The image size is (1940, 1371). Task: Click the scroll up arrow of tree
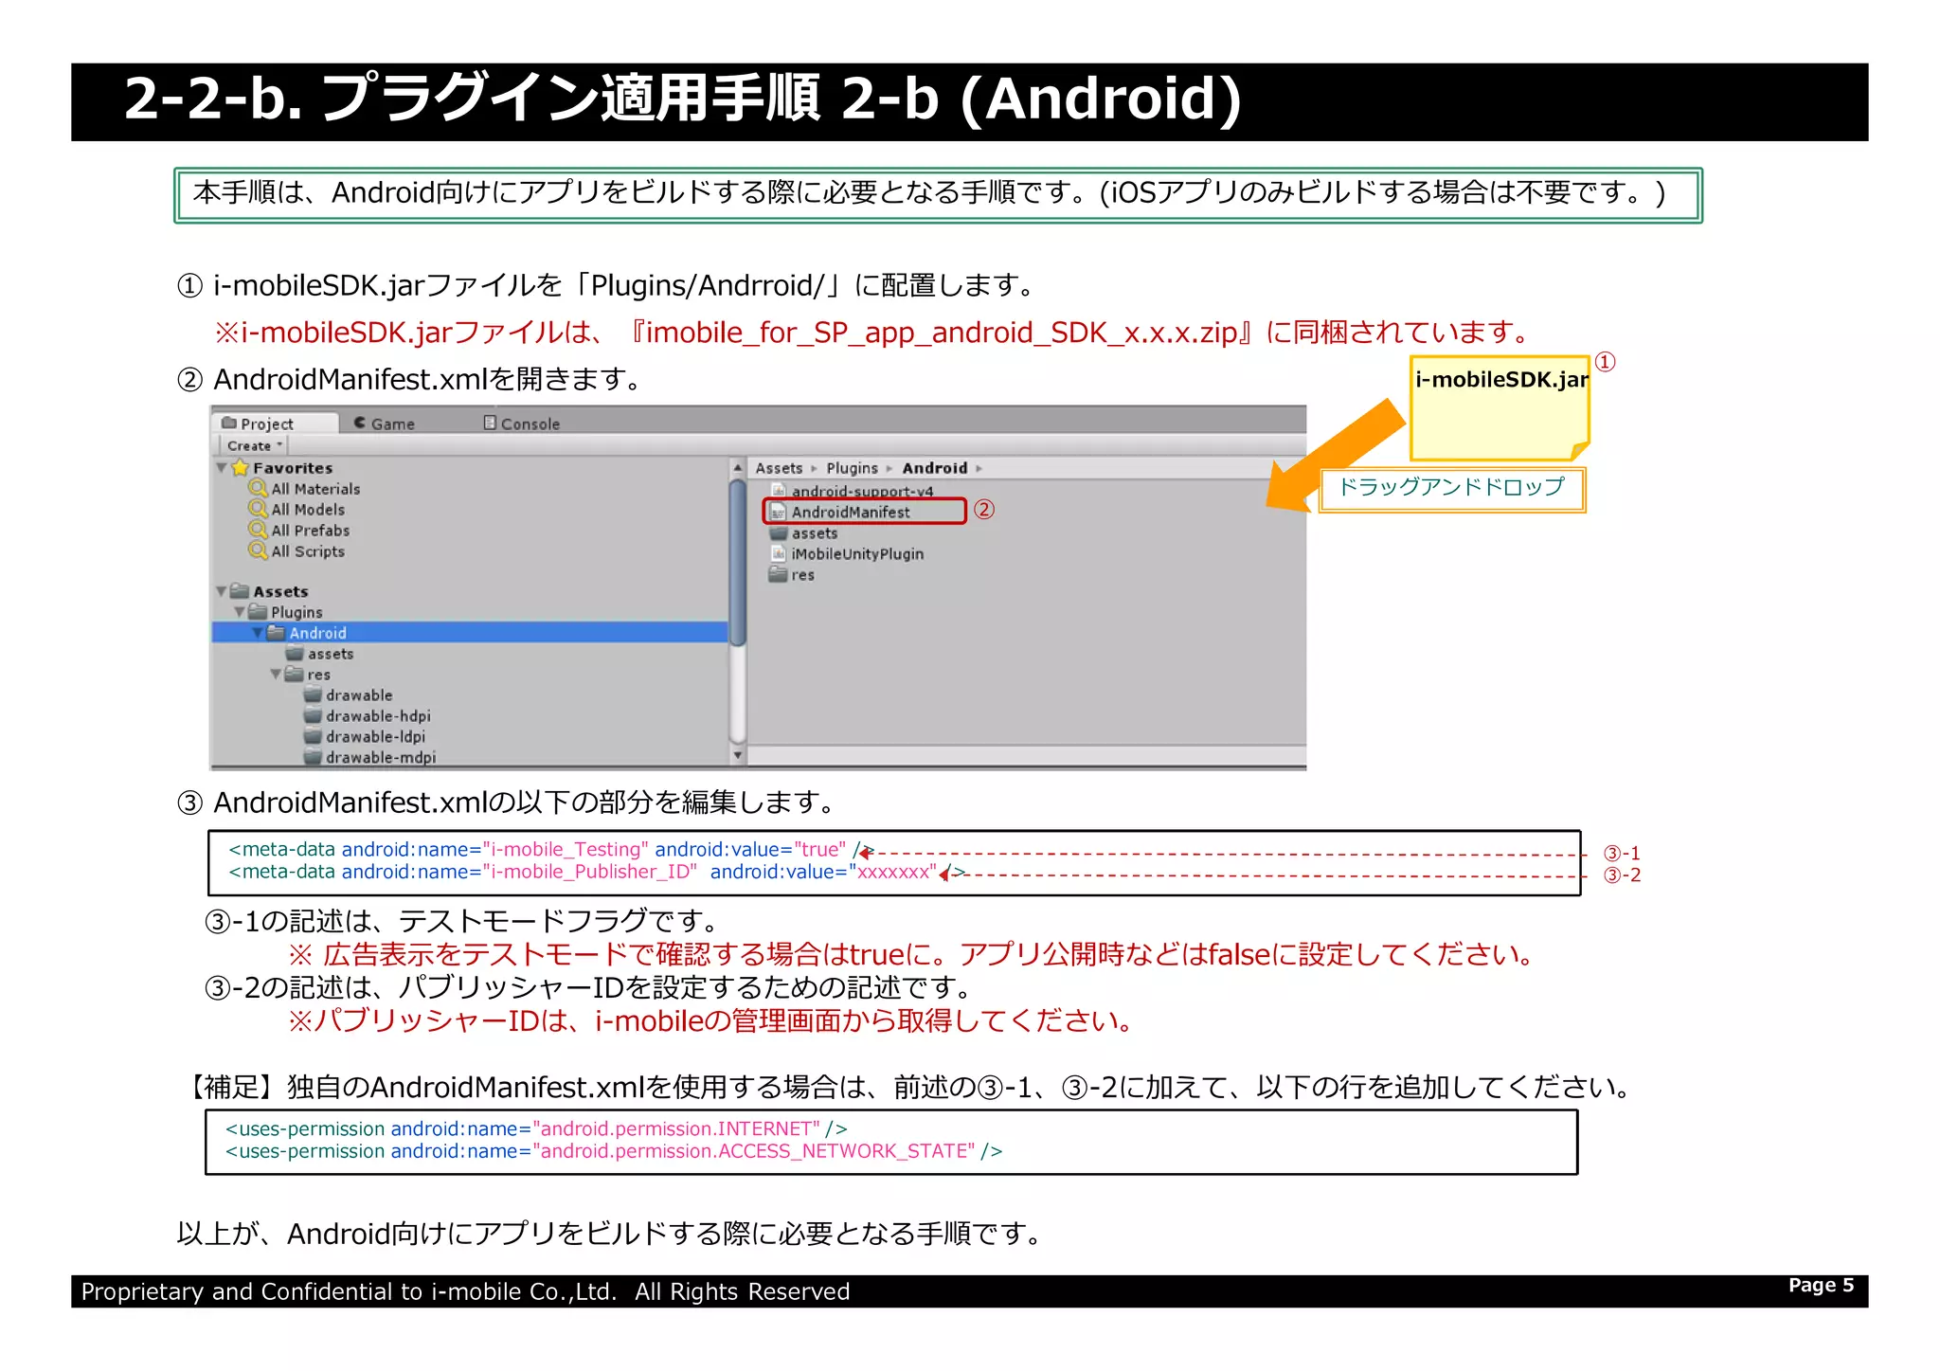point(738,468)
